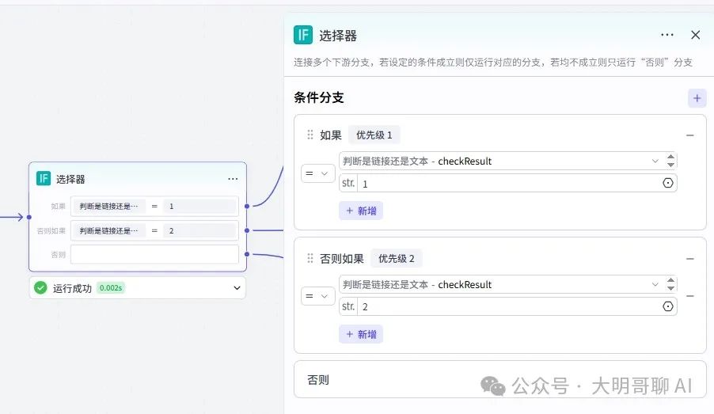Click the 0.002s run time badge

[x=111, y=288]
